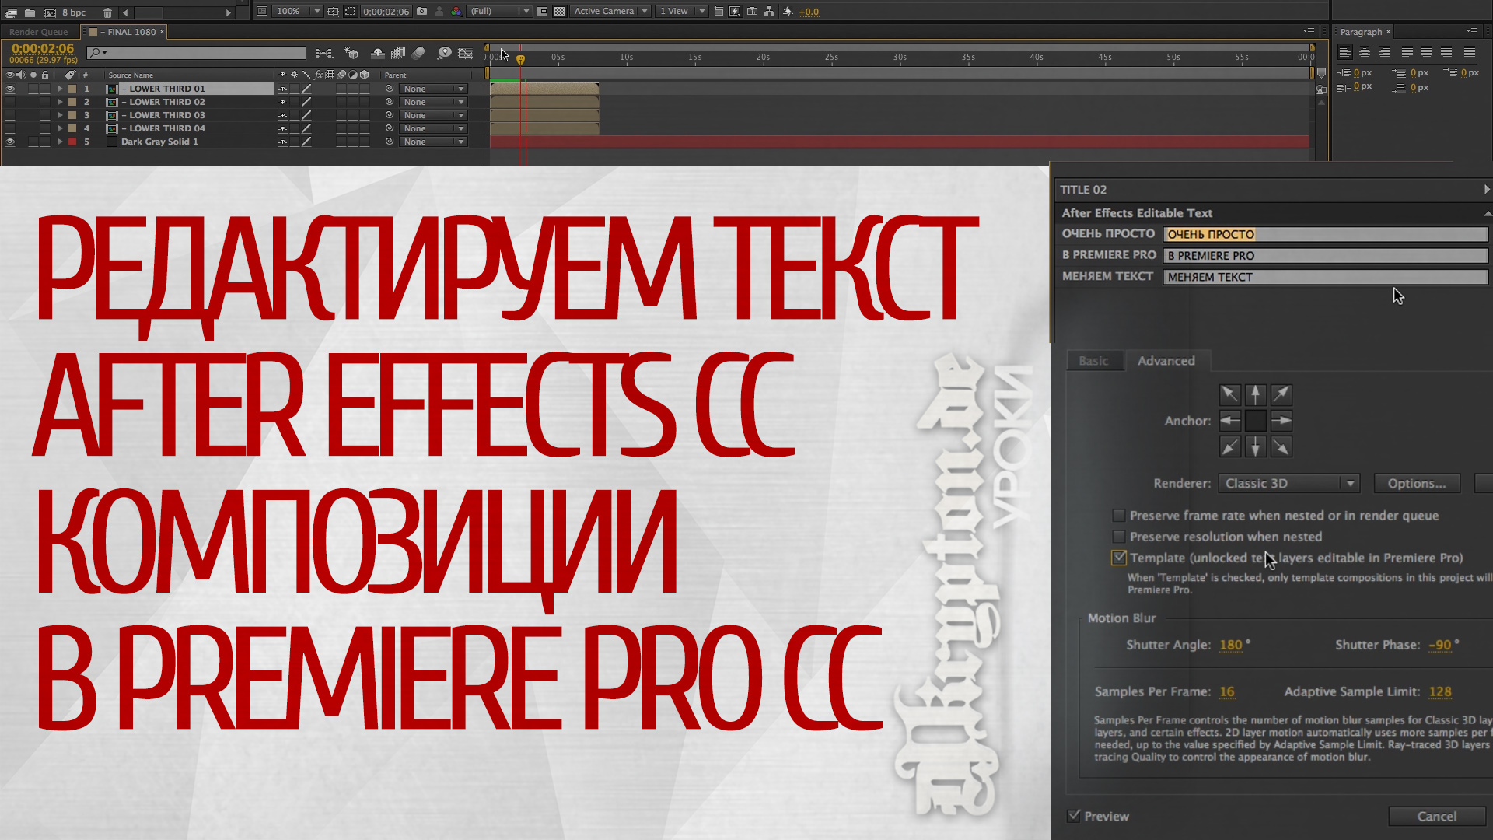This screenshot has width=1493, height=840.
Task: Click the ОЧЕНЬ ПРОСТО text input field
Action: coord(1325,234)
